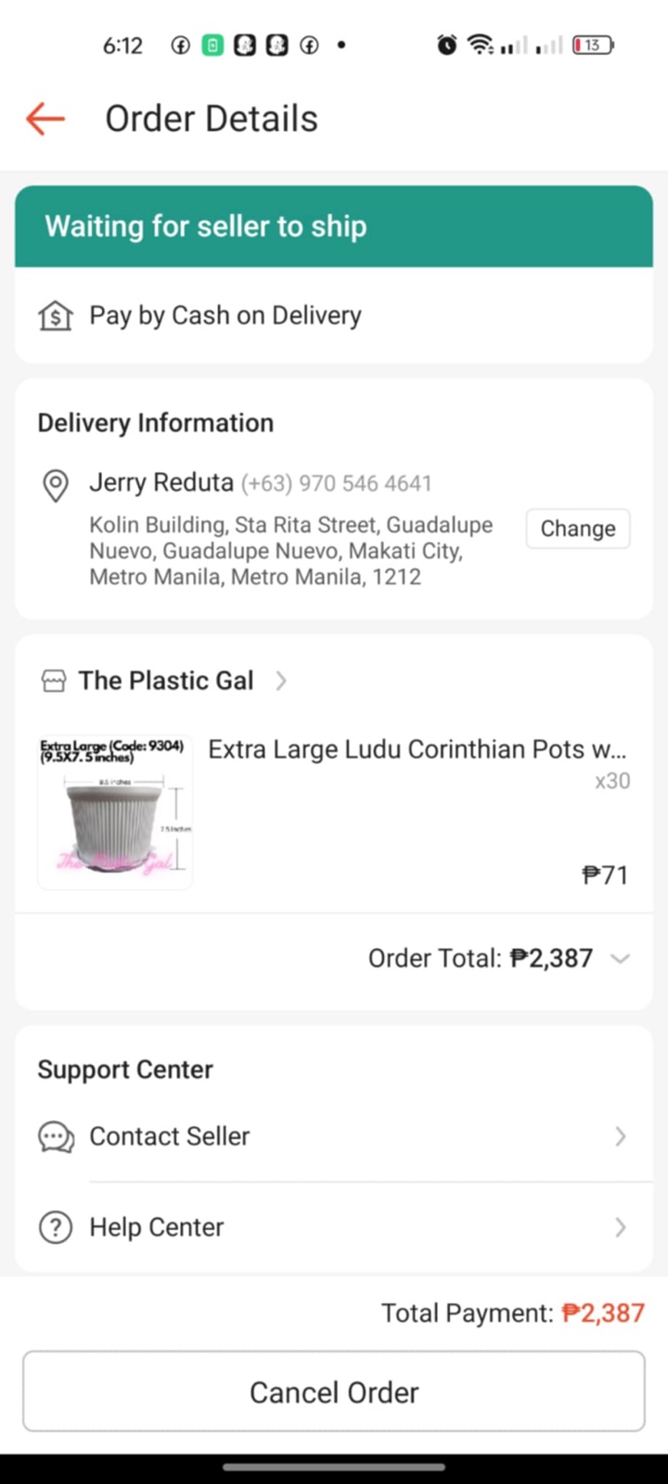
Task: Open the Extra Large Ludu Corinthian Pots title
Action: (x=417, y=749)
